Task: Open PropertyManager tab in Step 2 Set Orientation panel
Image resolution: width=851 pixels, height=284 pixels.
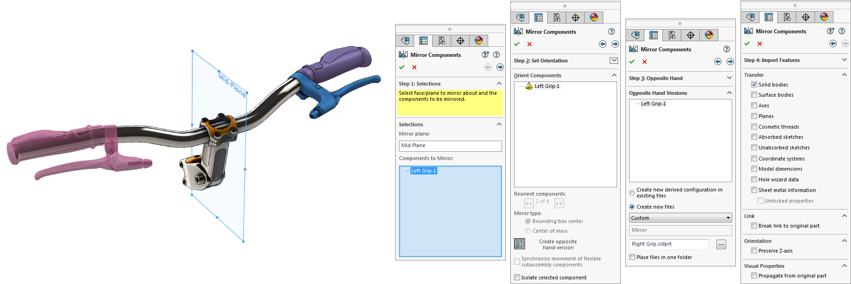Action: tap(539, 18)
